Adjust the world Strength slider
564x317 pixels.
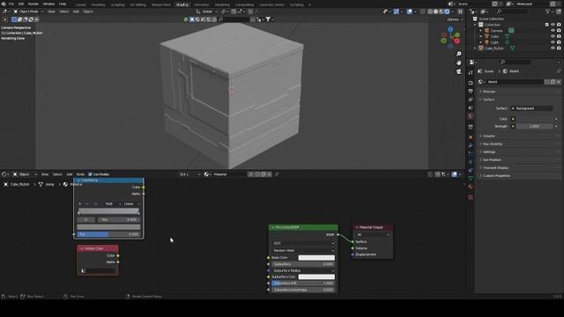534,127
